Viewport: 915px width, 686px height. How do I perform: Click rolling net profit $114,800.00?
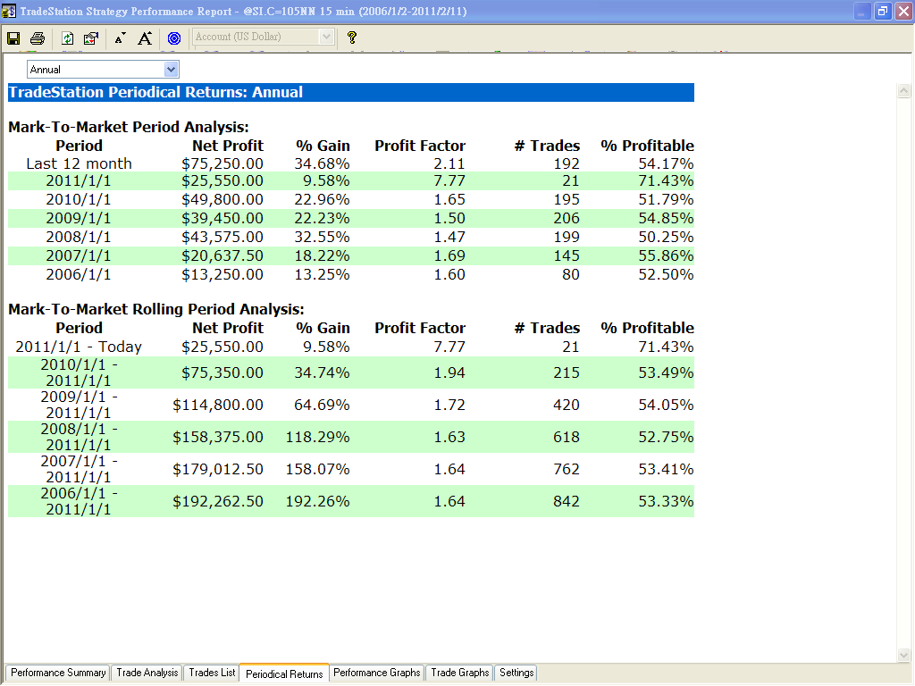[218, 405]
